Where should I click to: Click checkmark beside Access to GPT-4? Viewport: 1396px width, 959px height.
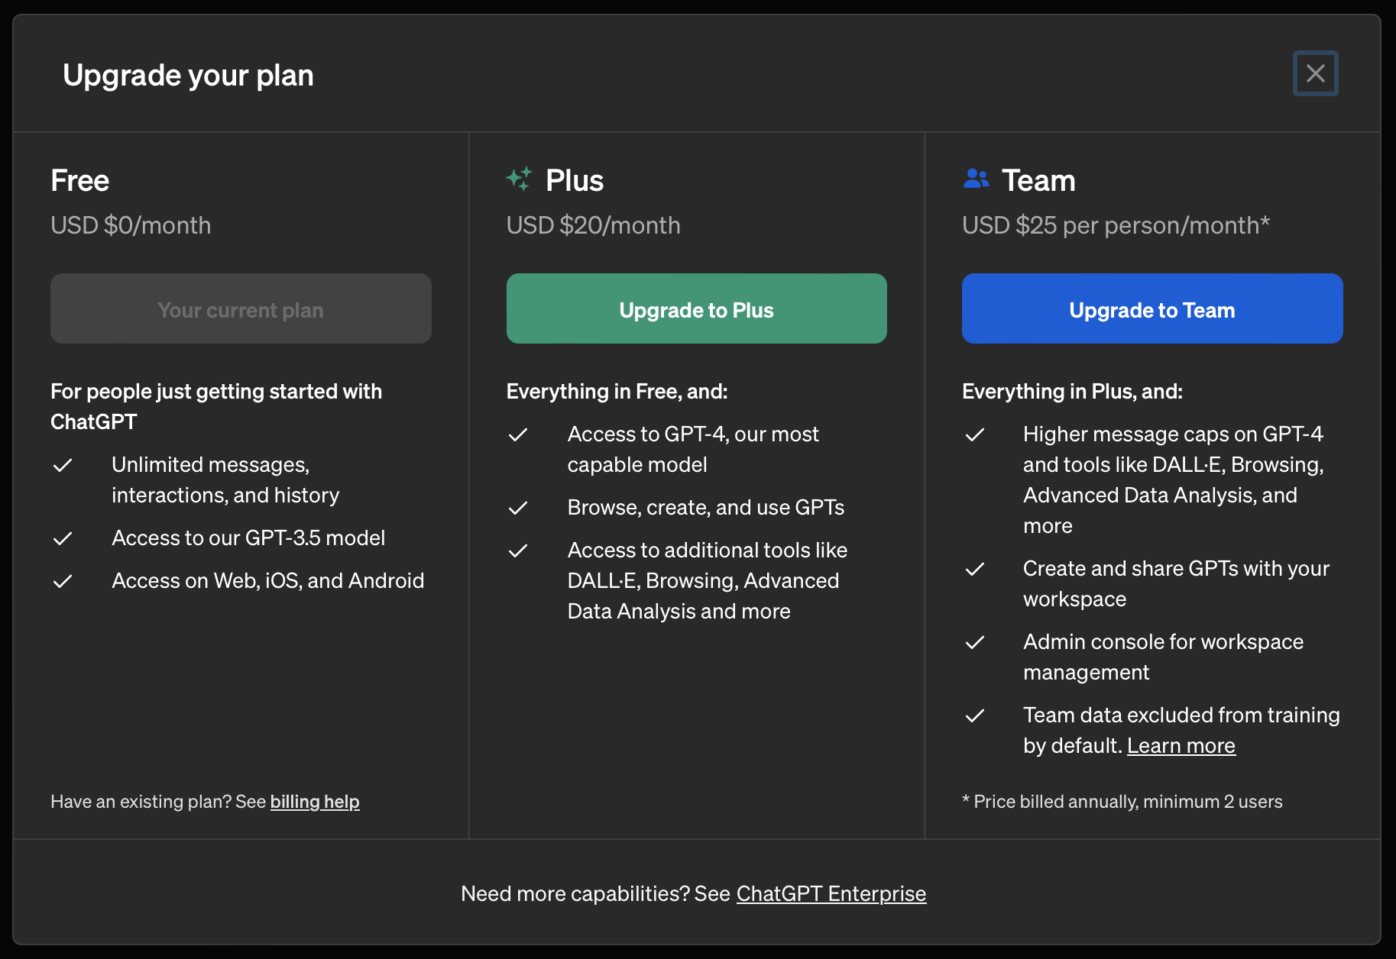[x=518, y=434]
